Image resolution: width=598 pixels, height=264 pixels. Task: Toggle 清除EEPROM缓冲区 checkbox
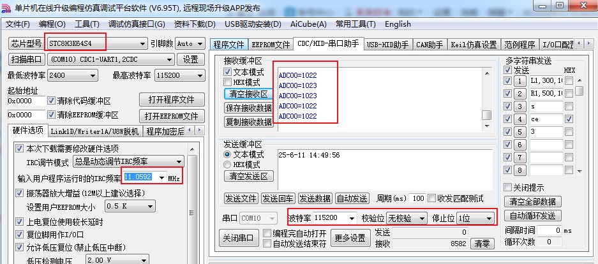(52, 115)
